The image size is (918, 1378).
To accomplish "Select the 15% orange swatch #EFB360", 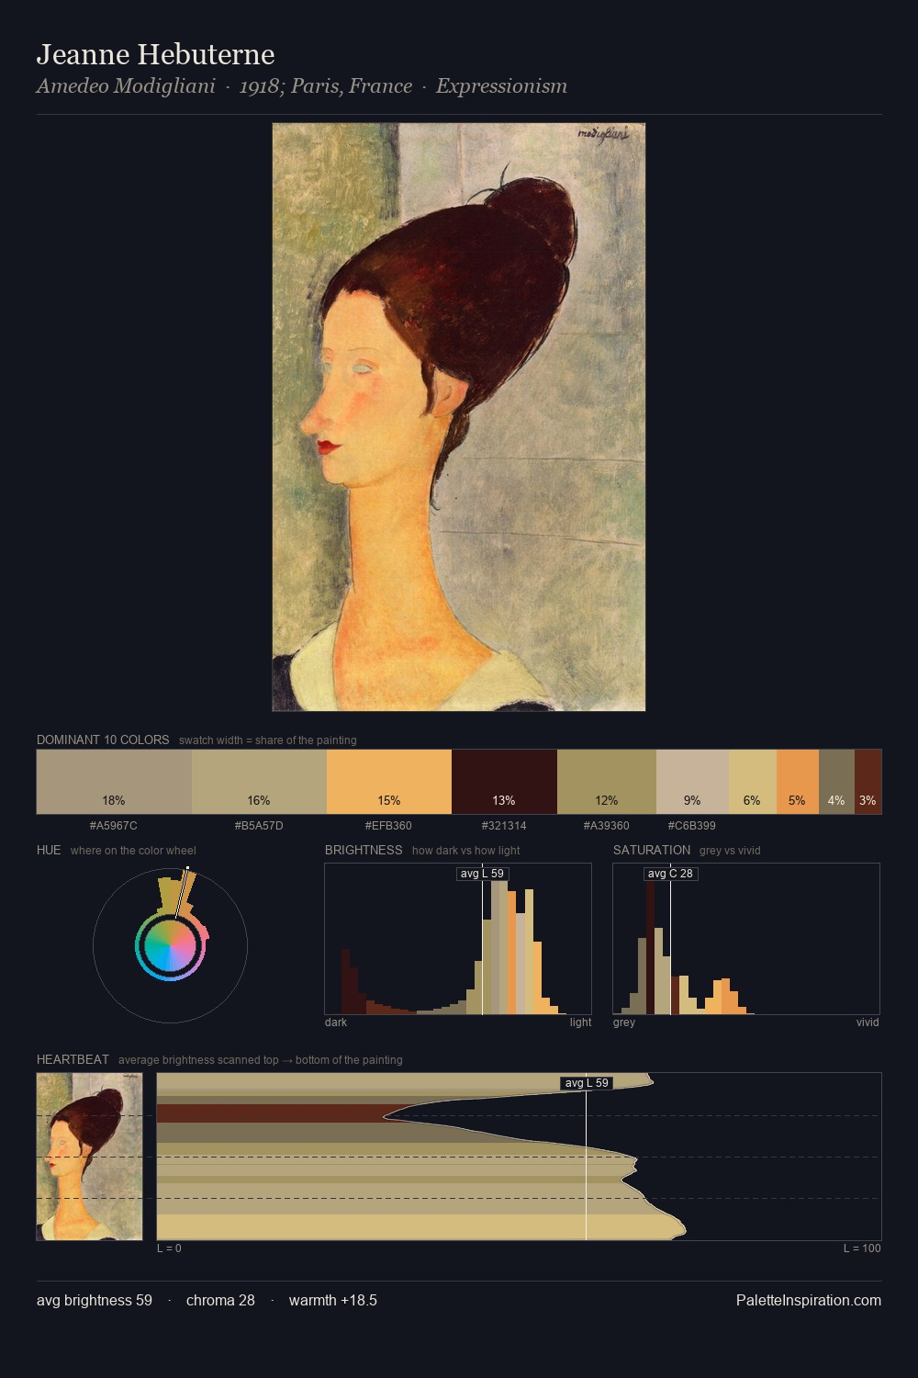I will tap(389, 782).
